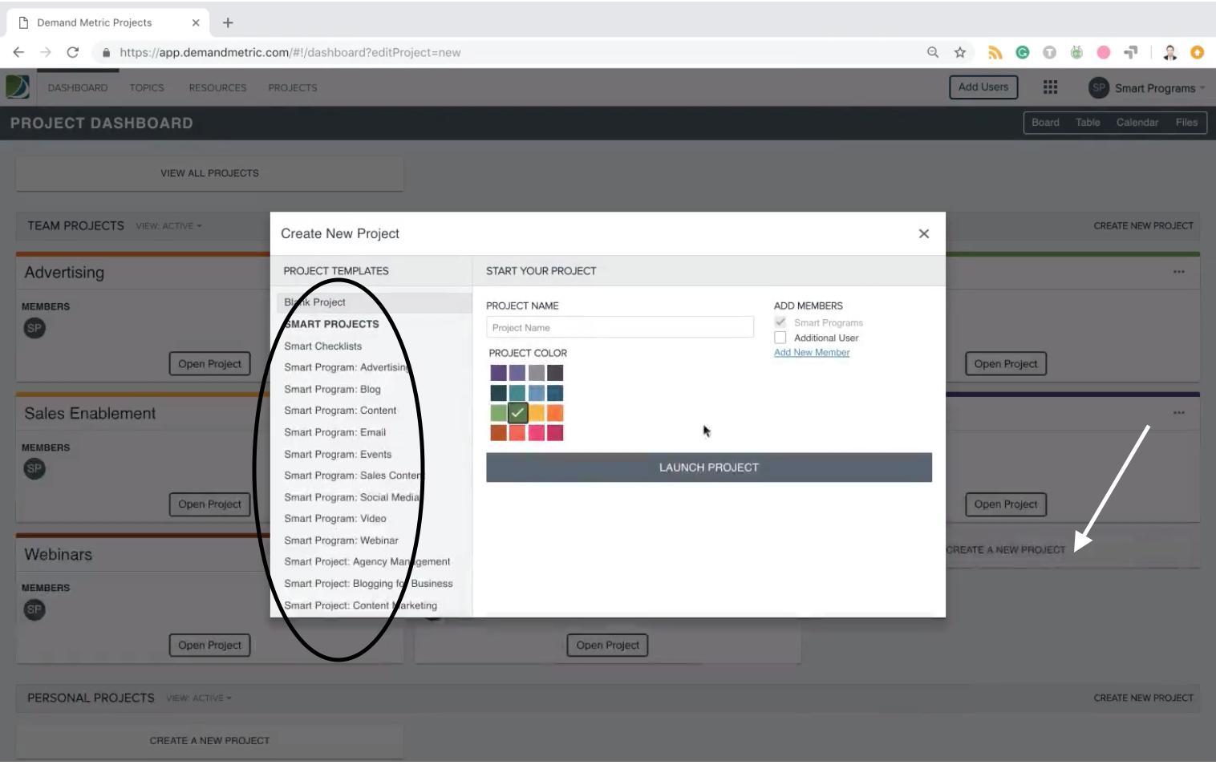This screenshot has height=765, width=1216.
Task: Open the orange RSS extension icon
Action: [x=995, y=52]
